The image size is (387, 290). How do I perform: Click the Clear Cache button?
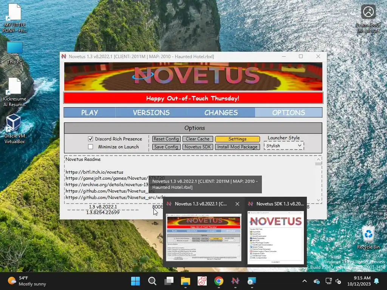point(198,139)
